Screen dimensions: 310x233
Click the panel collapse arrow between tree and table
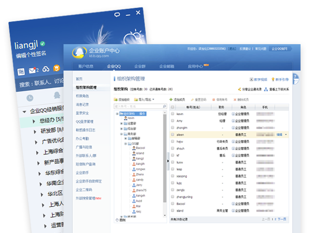[168, 161]
